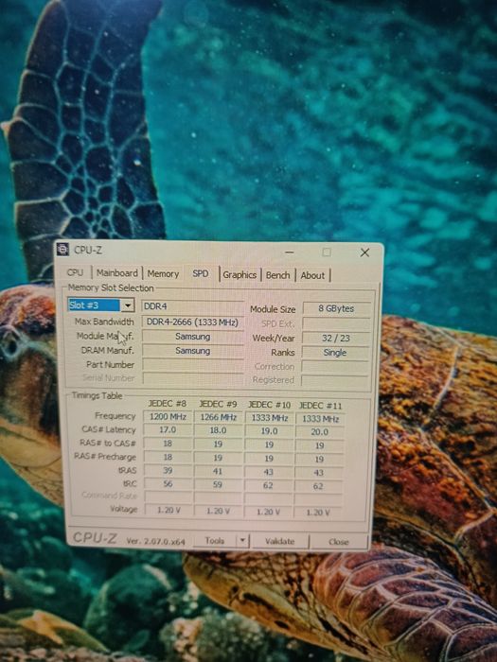Image resolution: width=497 pixels, height=662 pixels.
Task: Switch to the Graphics tab
Action: [x=240, y=275]
